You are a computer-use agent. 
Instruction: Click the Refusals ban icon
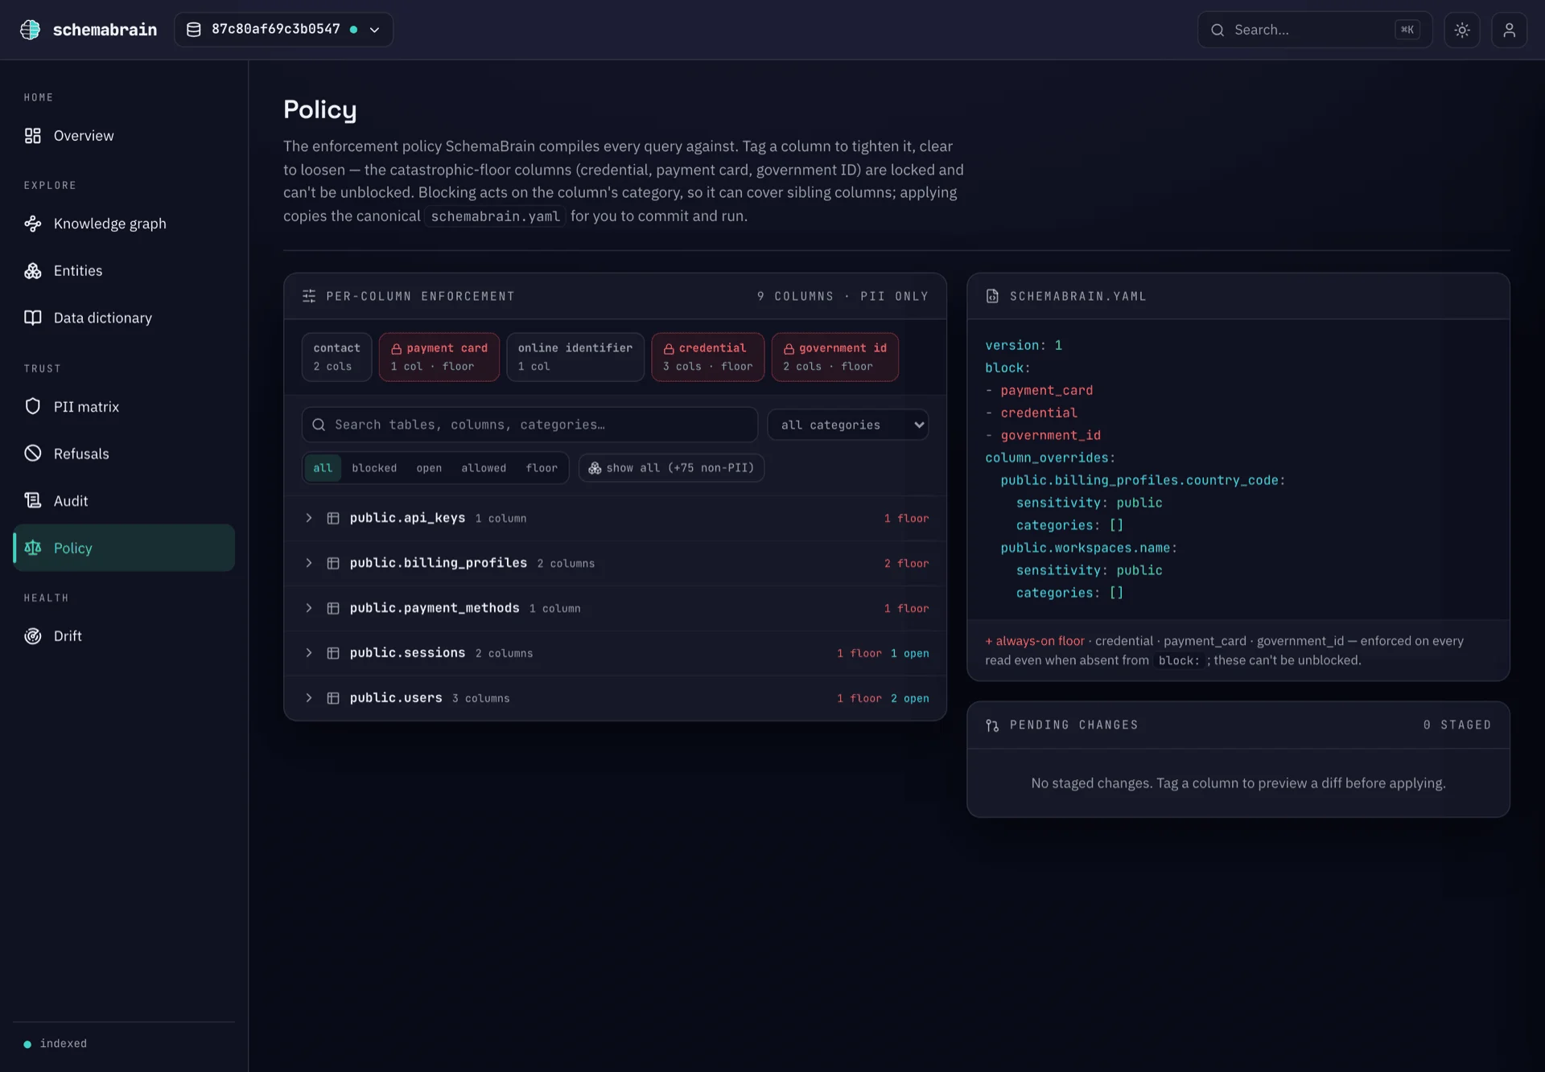(32, 454)
